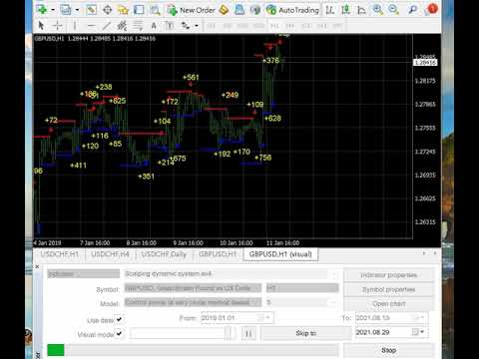Viewport: 479px width, 359px height.
Task: Switch to the MN timeframe button
Action: coord(337,26)
